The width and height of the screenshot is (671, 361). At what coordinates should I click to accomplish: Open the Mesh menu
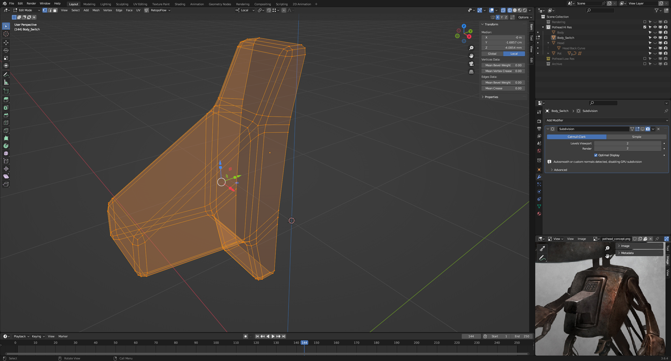tap(96, 10)
